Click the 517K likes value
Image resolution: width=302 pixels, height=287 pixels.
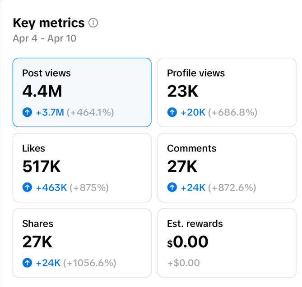(x=41, y=167)
